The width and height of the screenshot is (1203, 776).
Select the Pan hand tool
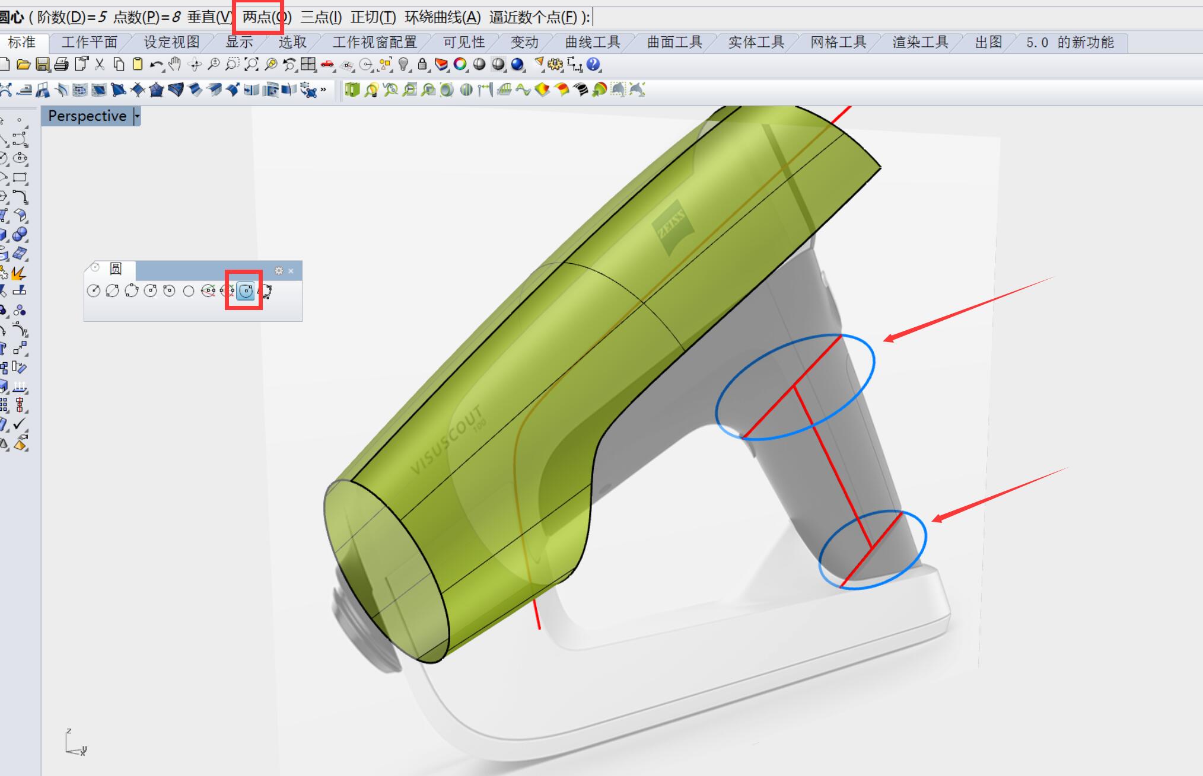pyautogui.click(x=174, y=65)
